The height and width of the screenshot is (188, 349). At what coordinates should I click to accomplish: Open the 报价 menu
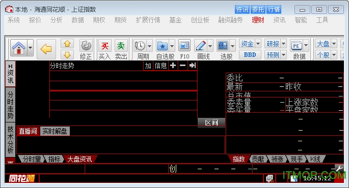pos(35,20)
